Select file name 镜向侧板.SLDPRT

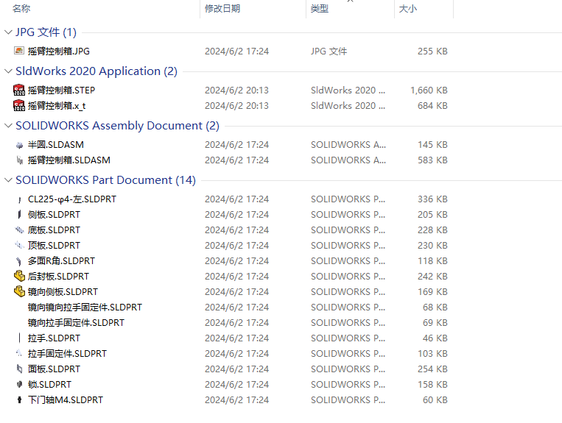click(x=63, y=291)
